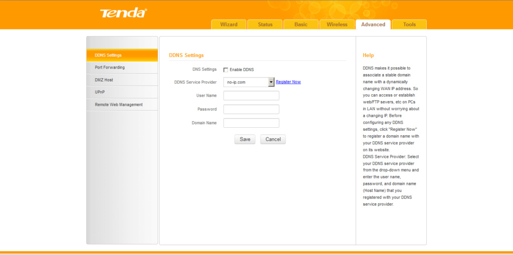Viewport: 513px width, 255px height.
Task: Go to the DMZ Host page
Action: [x=122, y=80]
